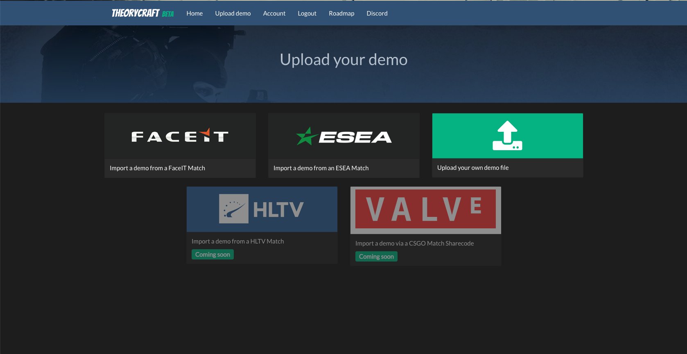The width and height of the screenshot is (687, 354).
Task: Open the Roadmap page
Action: click(341, 13)
